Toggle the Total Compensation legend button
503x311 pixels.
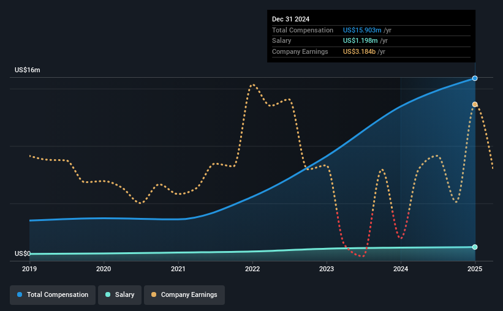pos(53,294)
